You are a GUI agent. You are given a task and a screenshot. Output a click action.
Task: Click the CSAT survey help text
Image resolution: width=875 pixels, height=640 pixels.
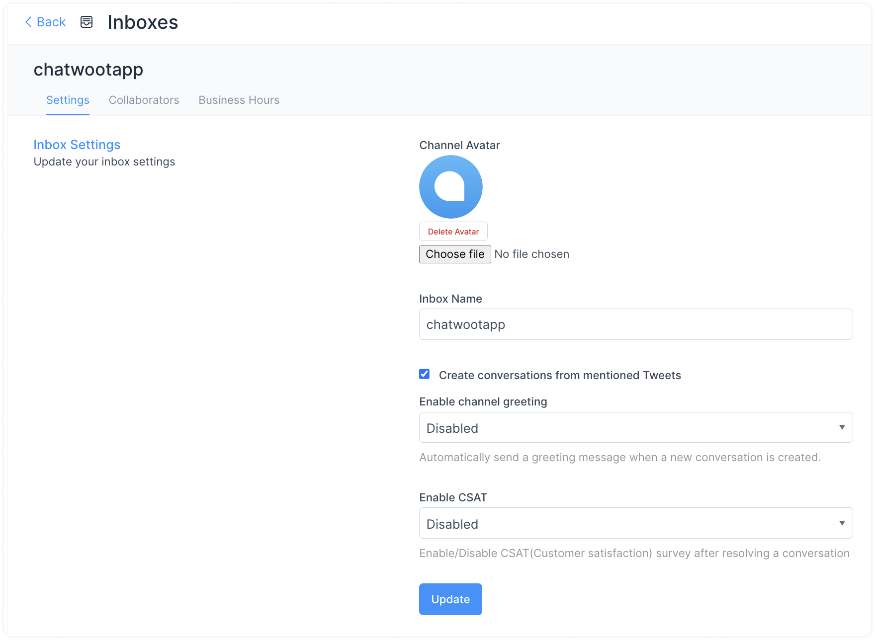(634, 553)
